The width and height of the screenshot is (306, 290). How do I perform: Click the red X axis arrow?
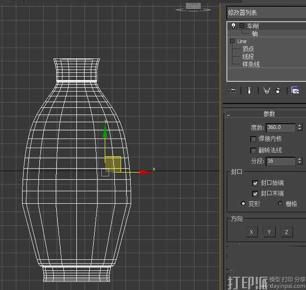tap(145, 172)
